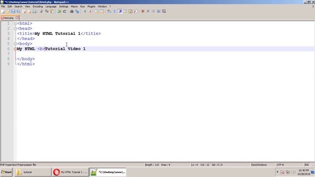Open the Document Map icon
Viewport: 315px width, 177px height.
click(x=130, y=11)
